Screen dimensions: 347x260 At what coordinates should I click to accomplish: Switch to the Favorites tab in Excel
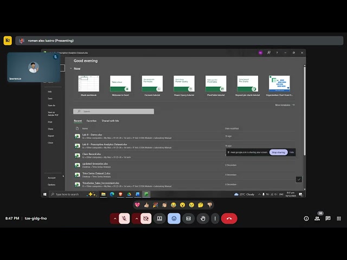92,121
